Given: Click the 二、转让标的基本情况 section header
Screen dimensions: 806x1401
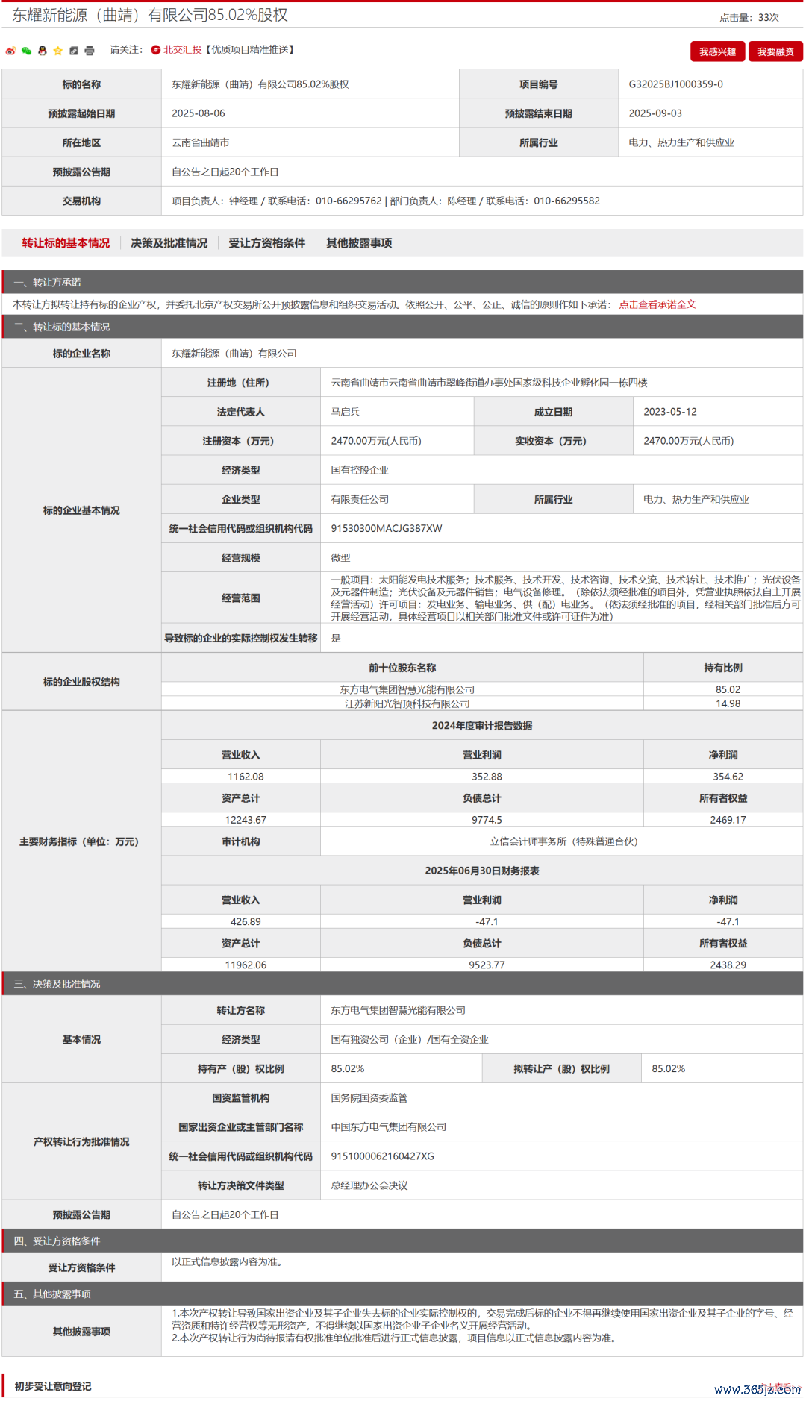Looking at the screenshot, I should (x=402, y=327).
